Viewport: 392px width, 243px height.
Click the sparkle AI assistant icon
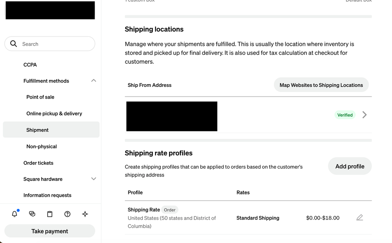pos(85,214)
